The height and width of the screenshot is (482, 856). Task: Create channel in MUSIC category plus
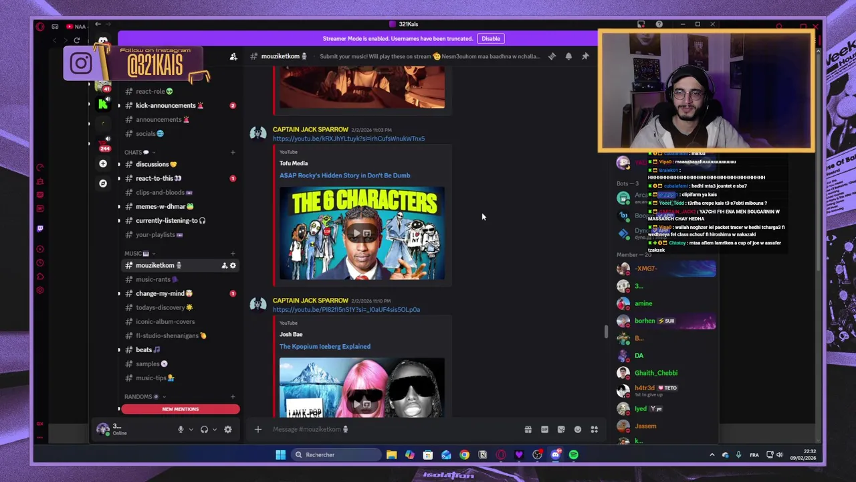(x=233, y=254)
